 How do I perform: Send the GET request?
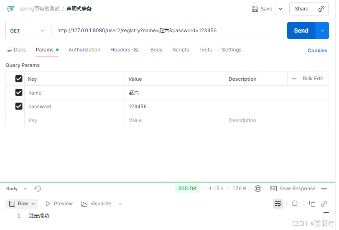[301, 31]
